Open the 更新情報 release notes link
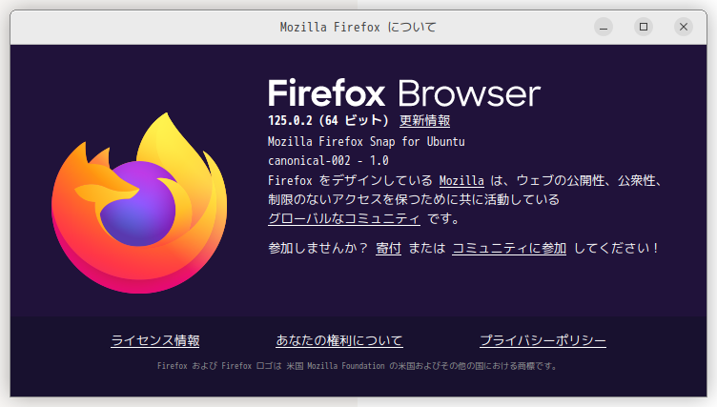This screenshot has width=717, height=407. pyautogui.click(x=425, y=121)
